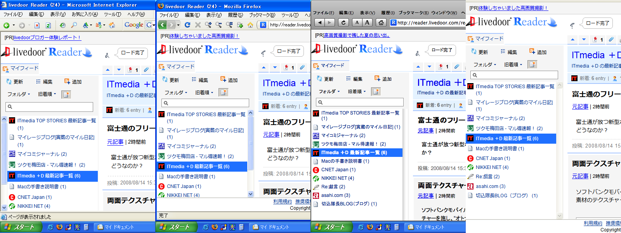
Task: Click the 編集 edit list icon in Safari window
Action: pyautogui.click(x=349, y=78)
